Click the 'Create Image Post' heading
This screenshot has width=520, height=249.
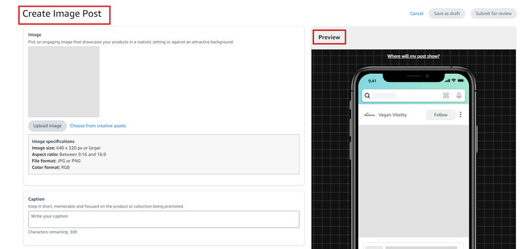pos(62,14)
